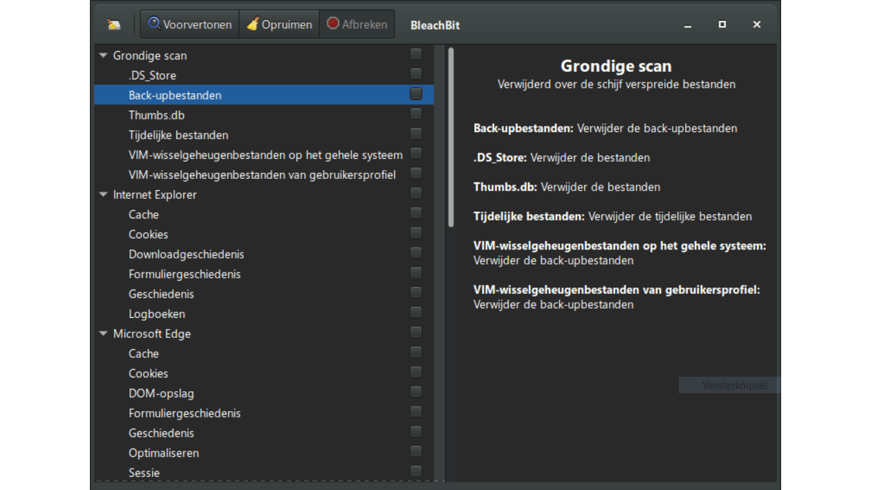Screen dimensions: 871x490
Task: Collapse the Grondige scan tree group
Action: click(103, 55)
